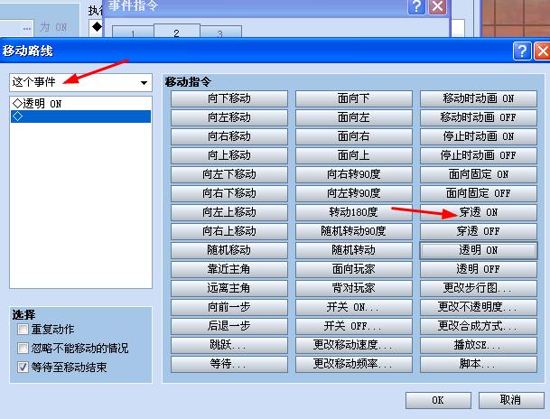Viewport: 550px width, 419px height.
Task: Click the 面向上 button
Action: [354, 155]
